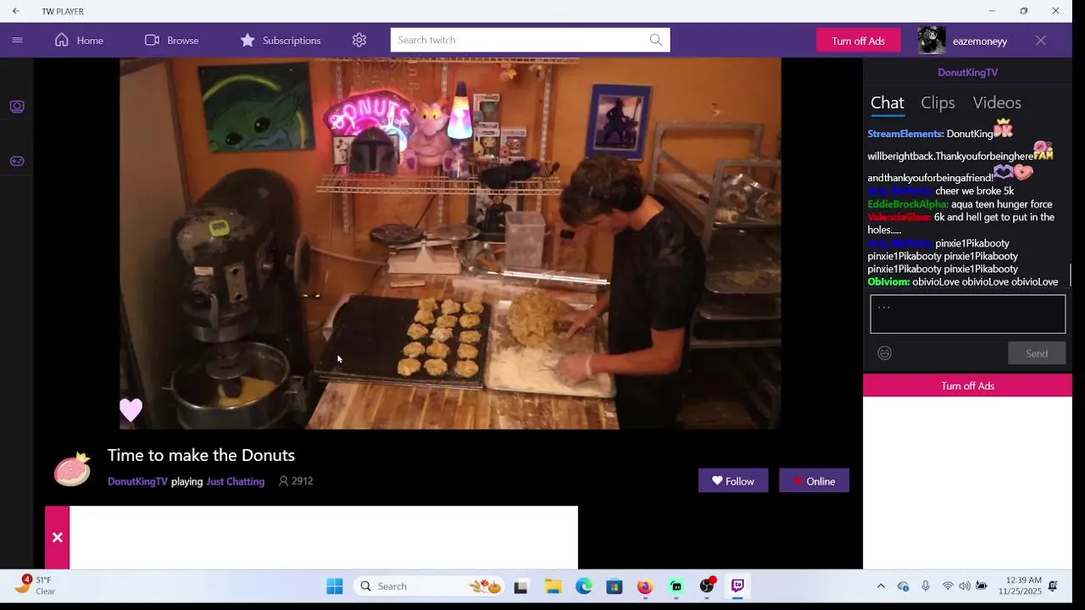This screenshot has height=610, width=1085.
Task: Toggle the Online notification button
Action: tap(814, 480)
